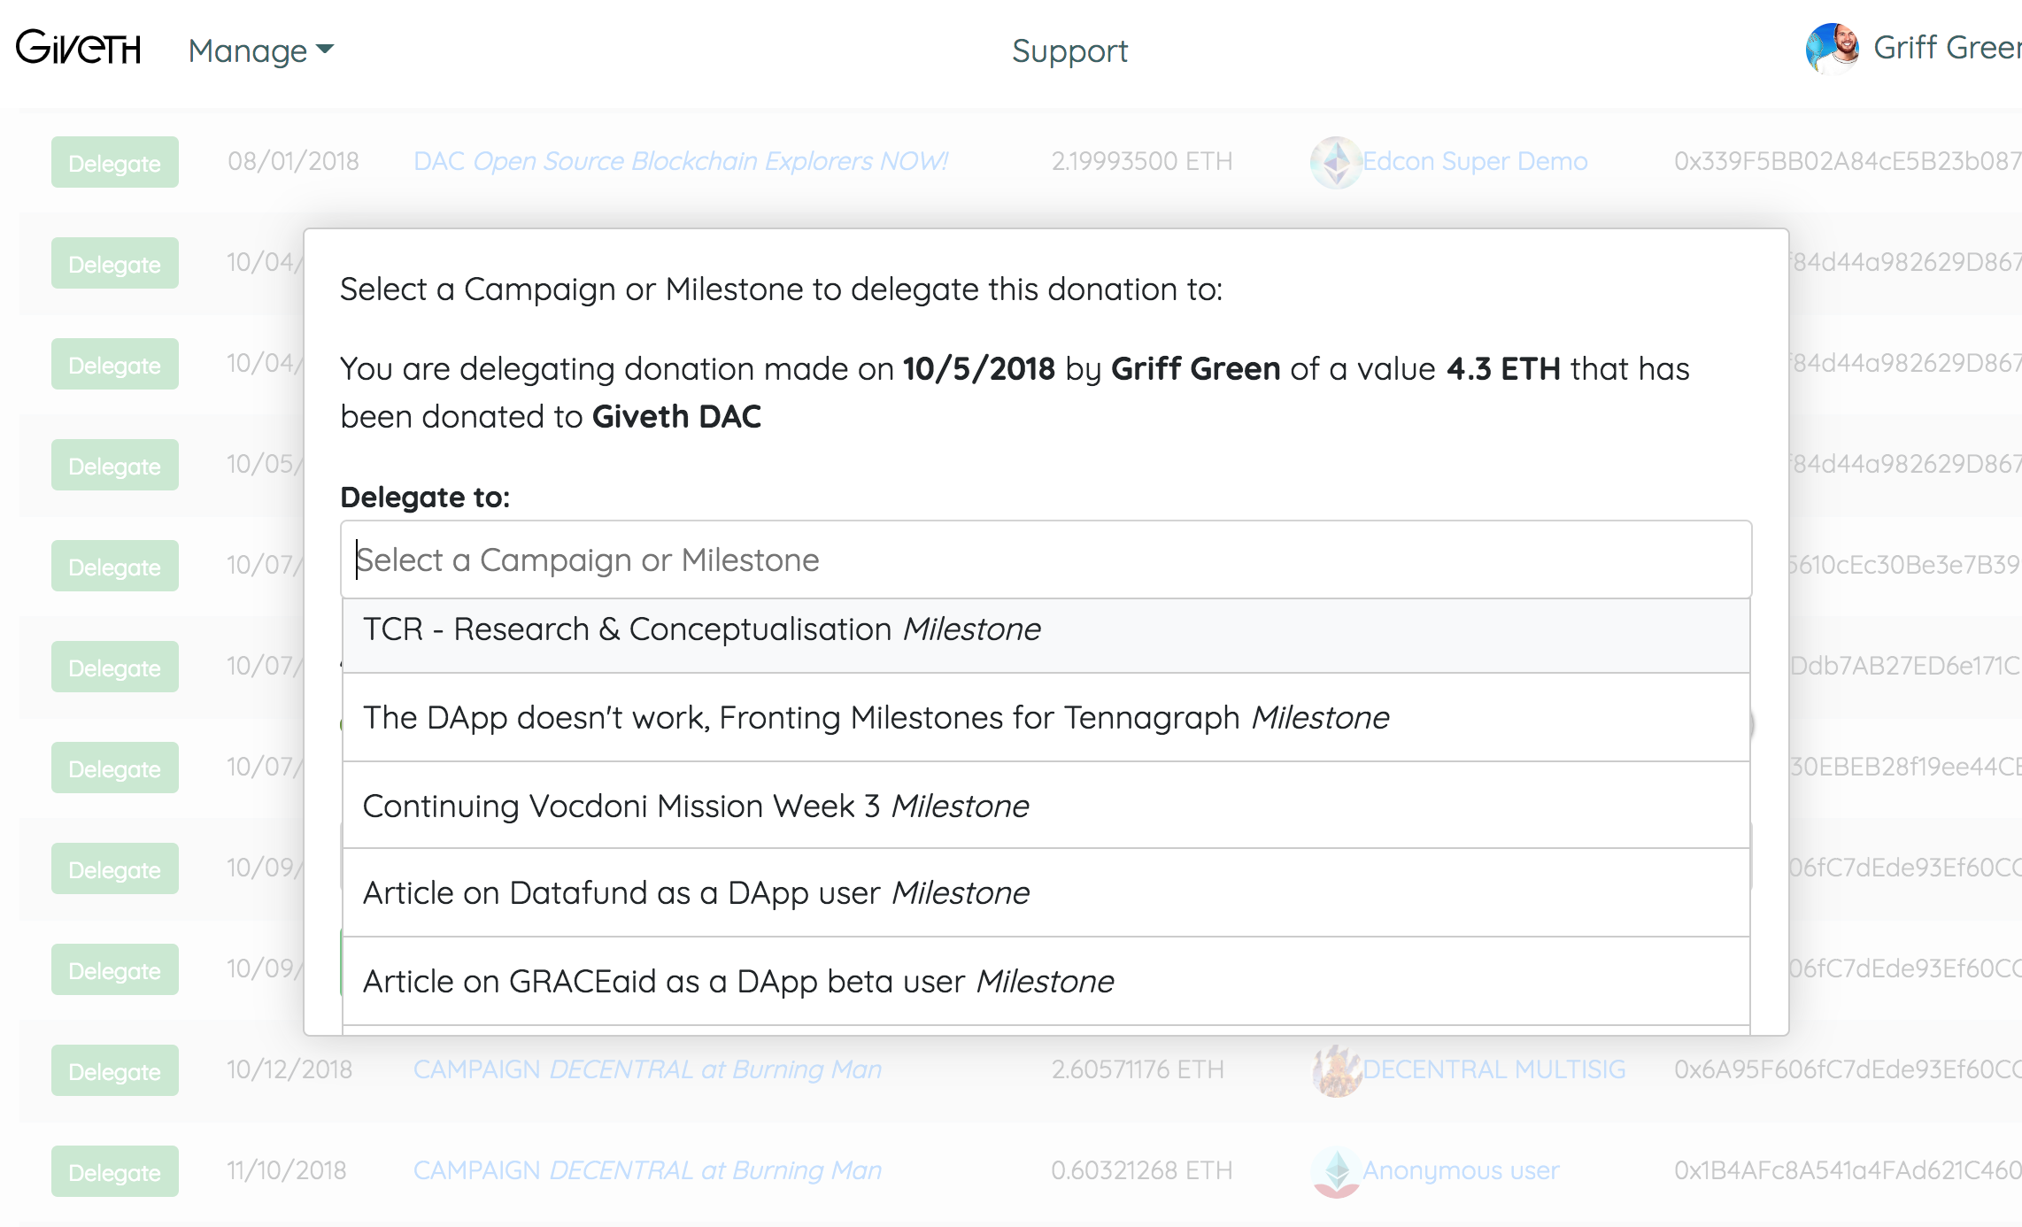Click Delegate button for 10/12/2018 donation

(x=115, y=1070)
